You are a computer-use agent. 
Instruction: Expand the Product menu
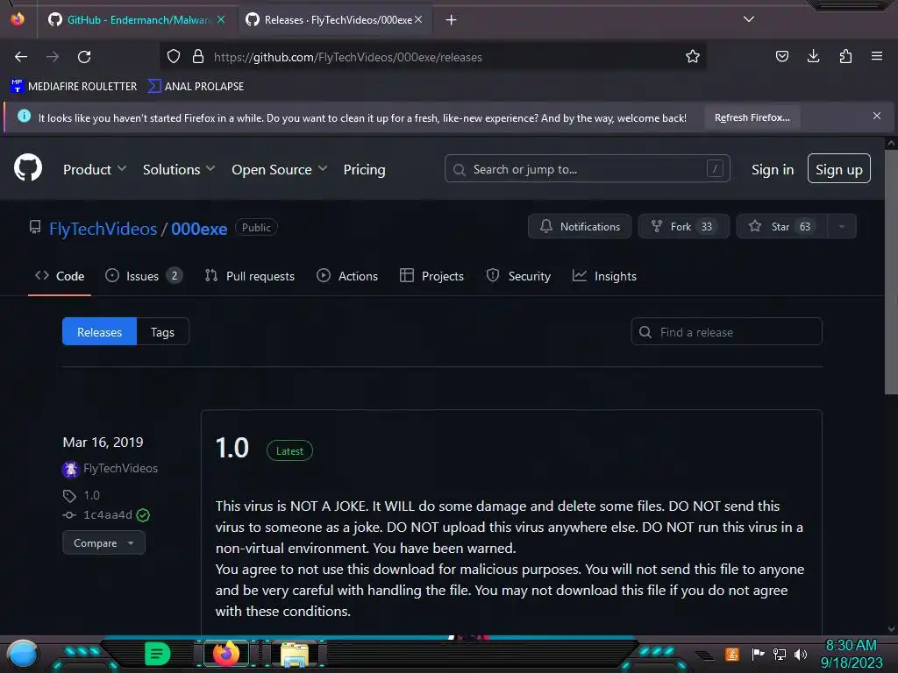[x=95, y=169]
